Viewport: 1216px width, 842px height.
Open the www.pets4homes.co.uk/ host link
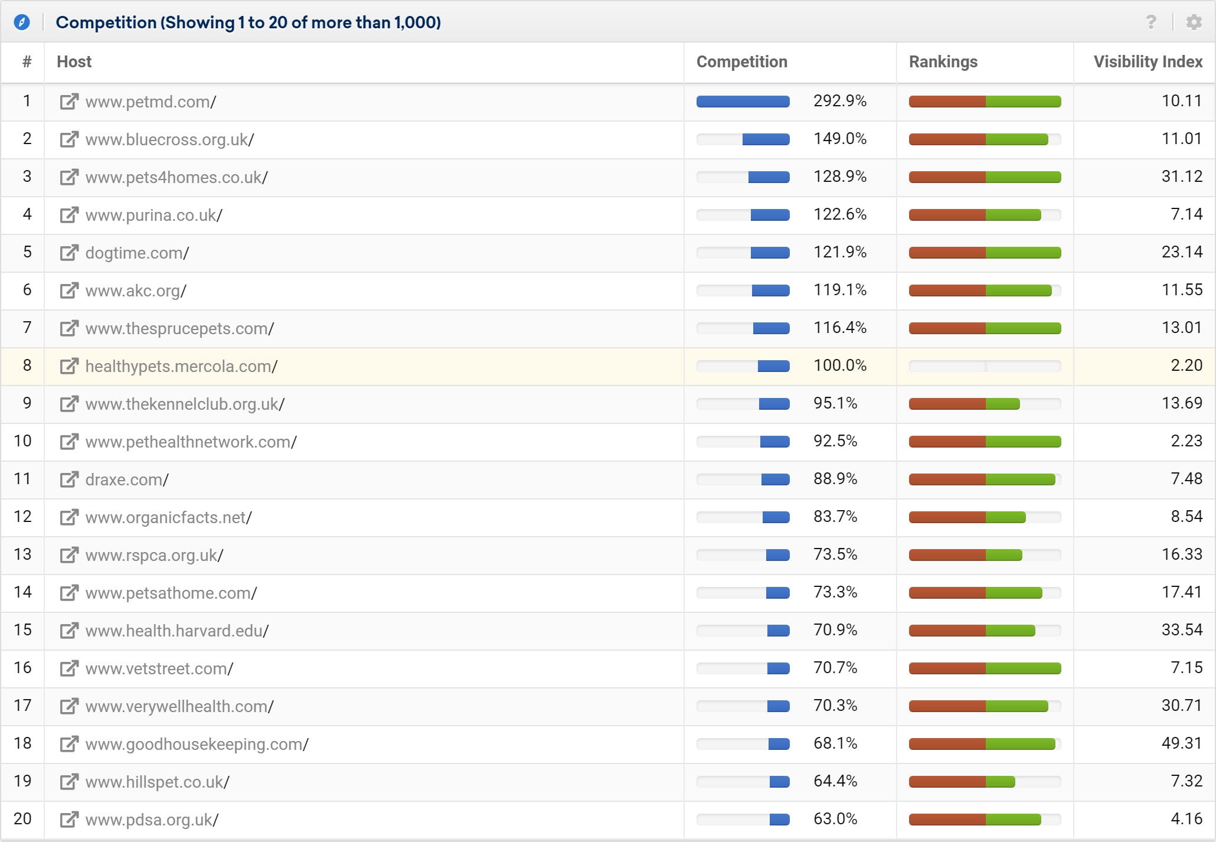pos(176,177)
